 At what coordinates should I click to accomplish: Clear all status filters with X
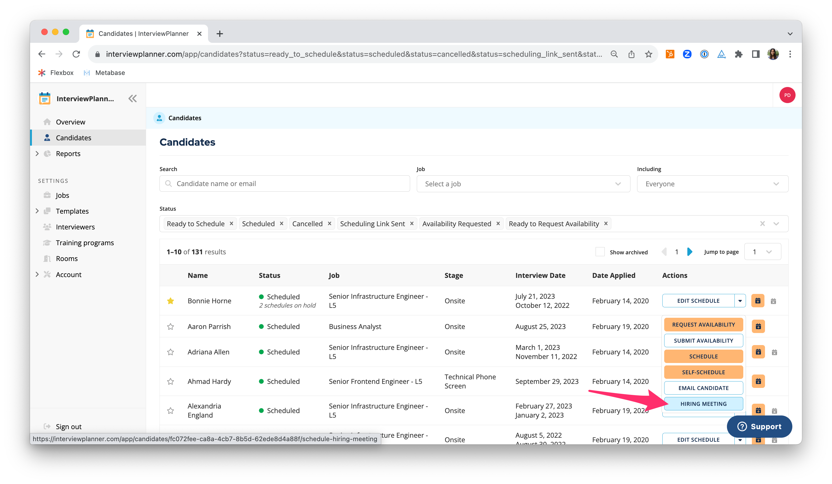click(x=762, y=224)
